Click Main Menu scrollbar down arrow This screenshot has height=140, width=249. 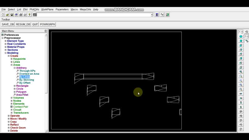click(46, 131)
